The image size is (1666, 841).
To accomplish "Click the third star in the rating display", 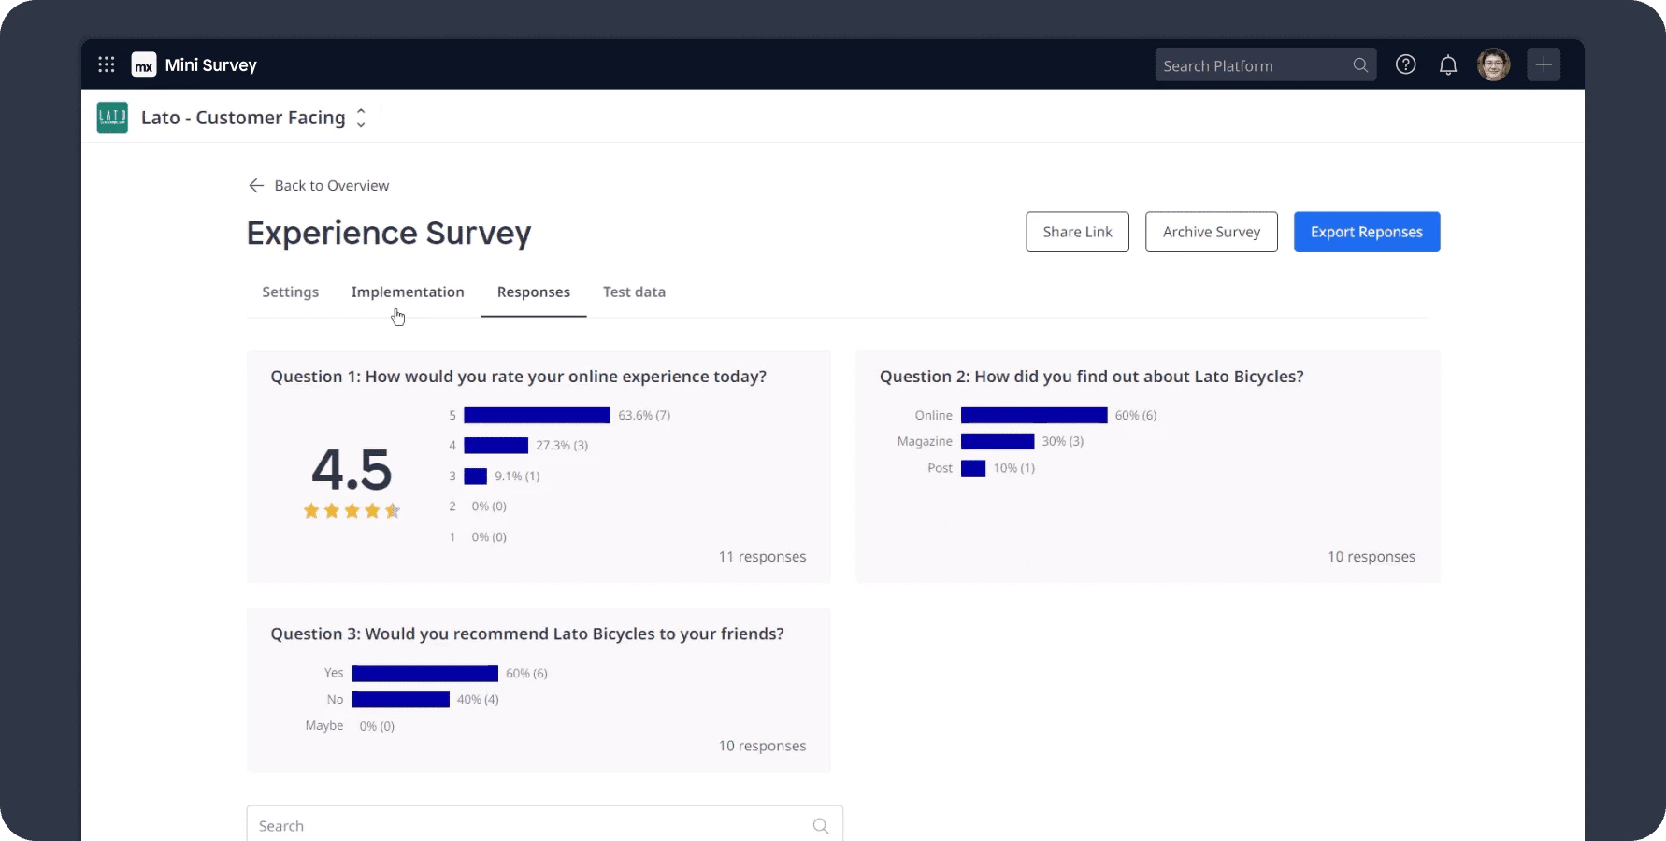I will pyautogui.click(x=352, y=511).
